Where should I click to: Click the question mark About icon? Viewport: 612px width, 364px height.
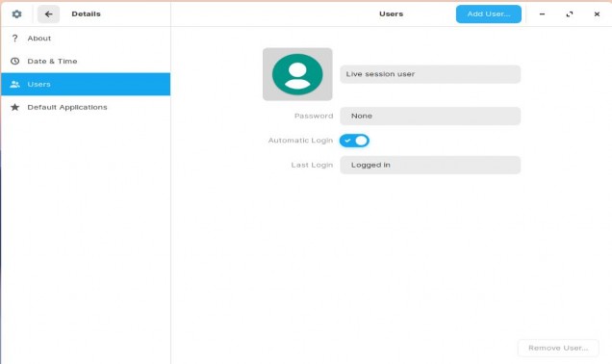coord(14,39)
